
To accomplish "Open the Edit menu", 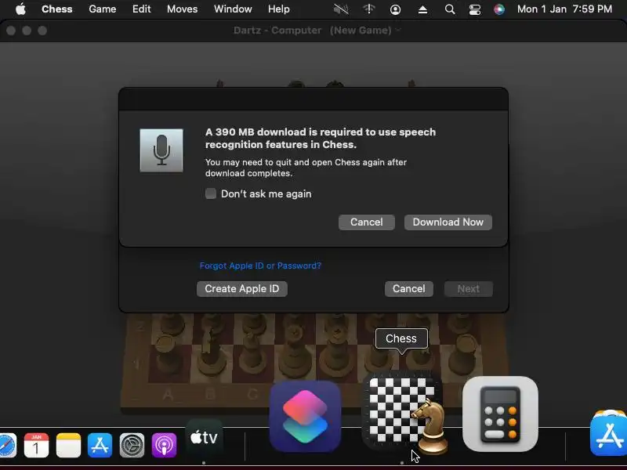I will [x=142, y=9].
